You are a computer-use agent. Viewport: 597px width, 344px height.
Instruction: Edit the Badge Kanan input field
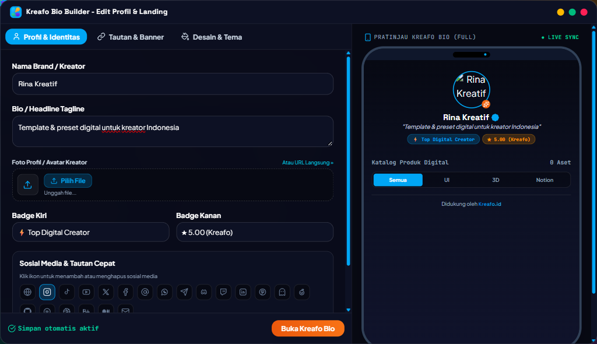(x=255, y=233)
